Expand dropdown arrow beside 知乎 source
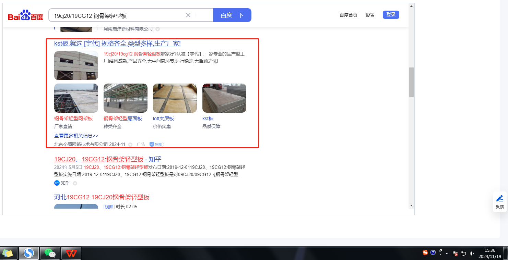508x260 pixels. coord(75,183)
